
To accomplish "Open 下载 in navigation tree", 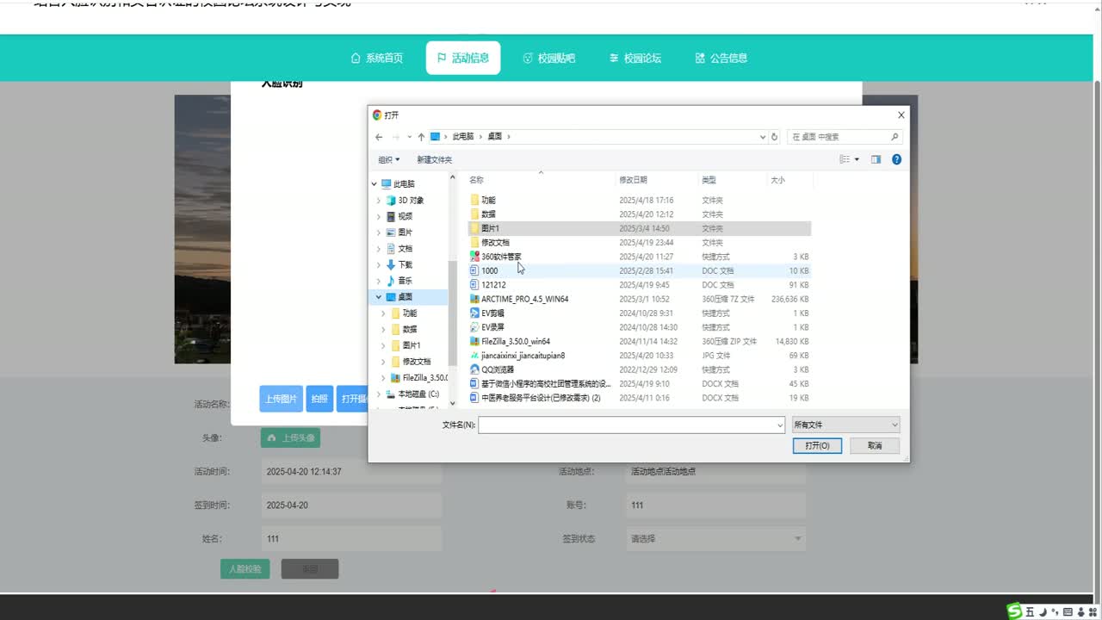I will [405, 265].
